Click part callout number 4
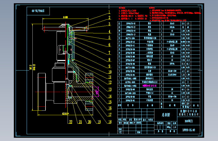218x141 pixels. point(109,31)
